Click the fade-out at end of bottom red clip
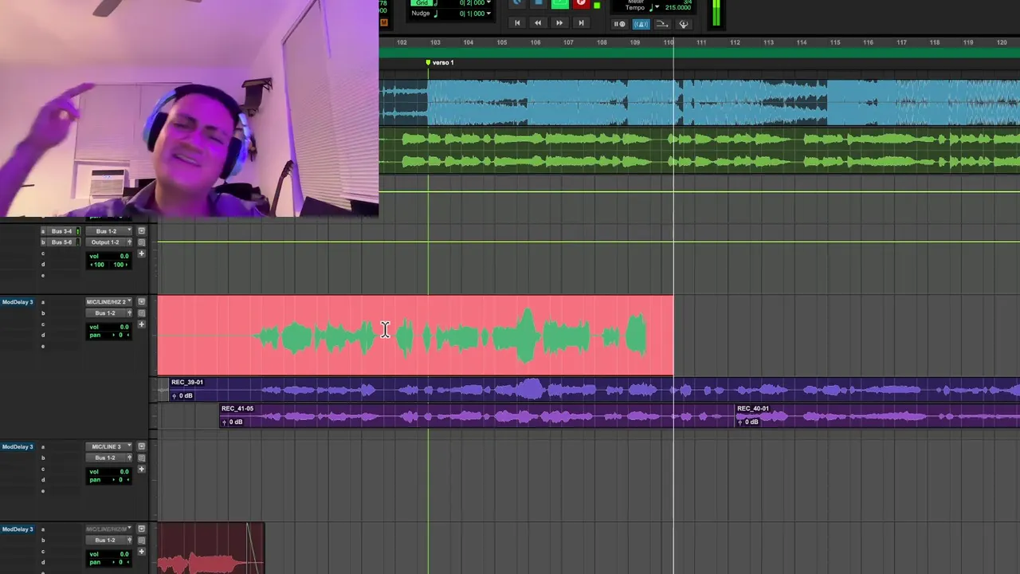 click(255, 548)
